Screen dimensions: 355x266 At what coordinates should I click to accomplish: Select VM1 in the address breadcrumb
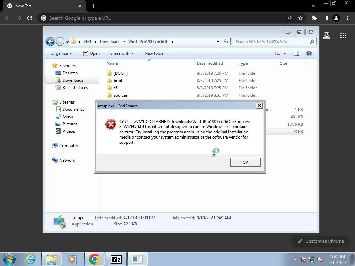coord(87,42)
